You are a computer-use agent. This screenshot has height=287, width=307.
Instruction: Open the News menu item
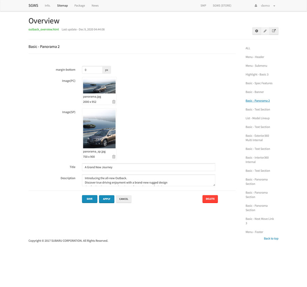pos(95,6)
